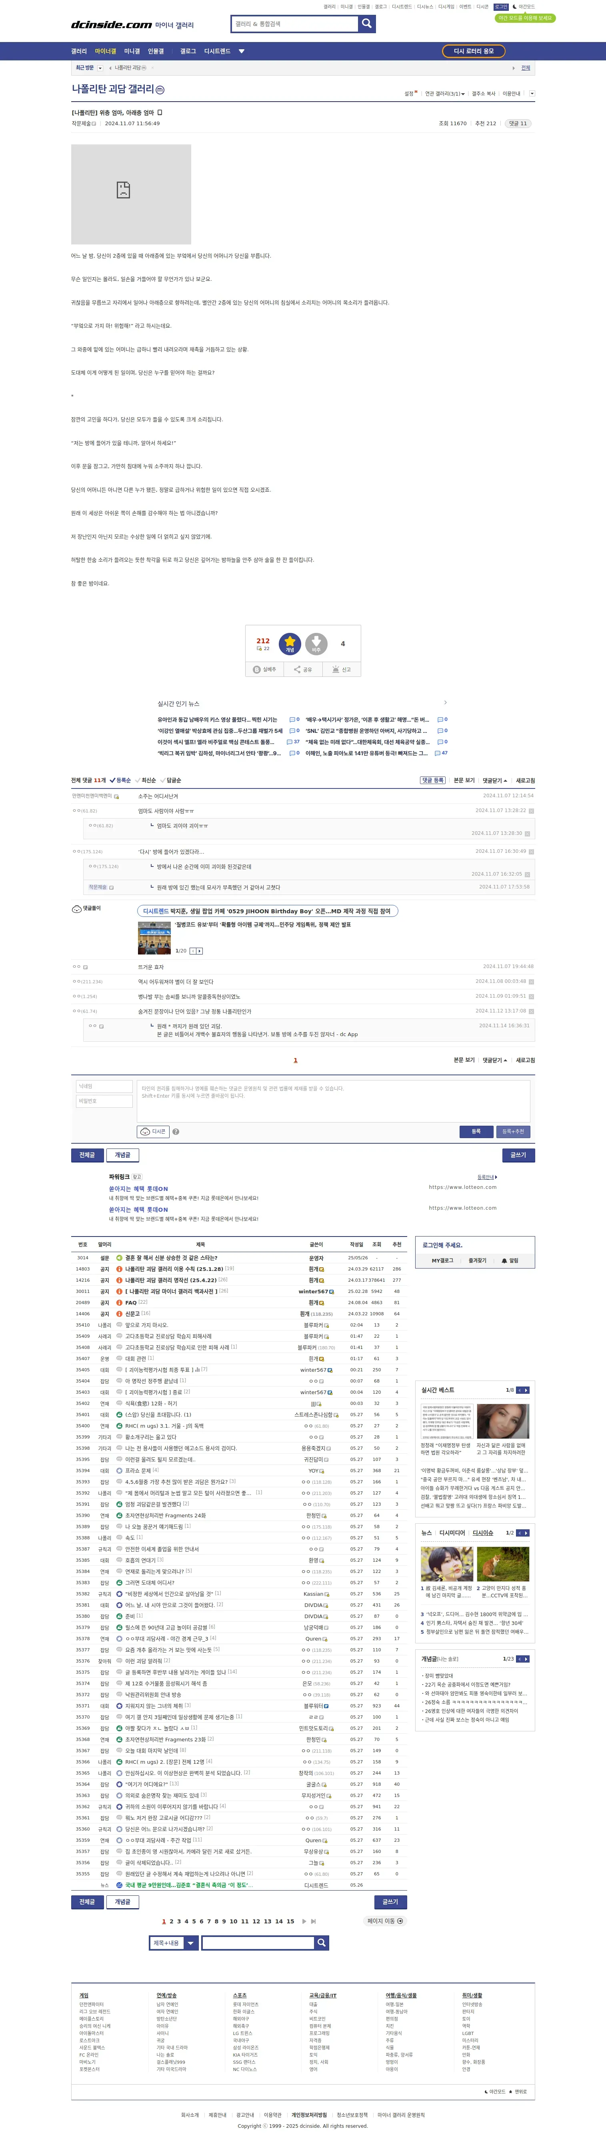Click the question mark help icon beside 디시콘
Screen dimensions: 606x2149
pos(175,1131)
